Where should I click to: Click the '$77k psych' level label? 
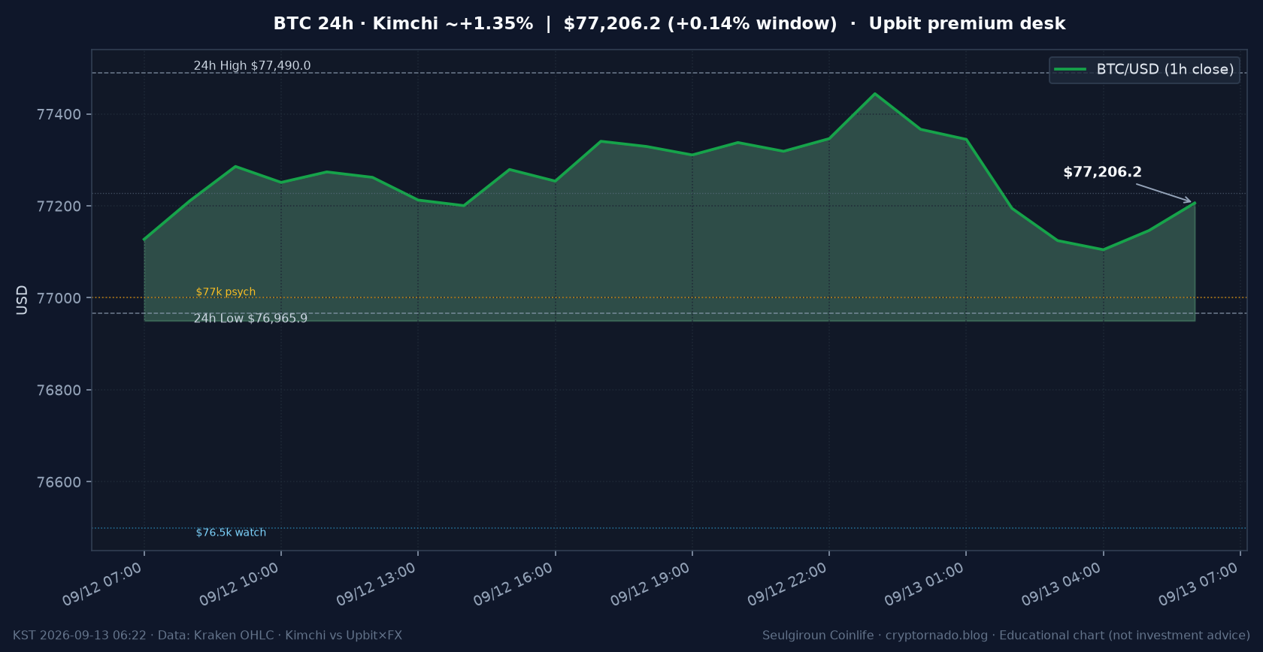point(226,292)
